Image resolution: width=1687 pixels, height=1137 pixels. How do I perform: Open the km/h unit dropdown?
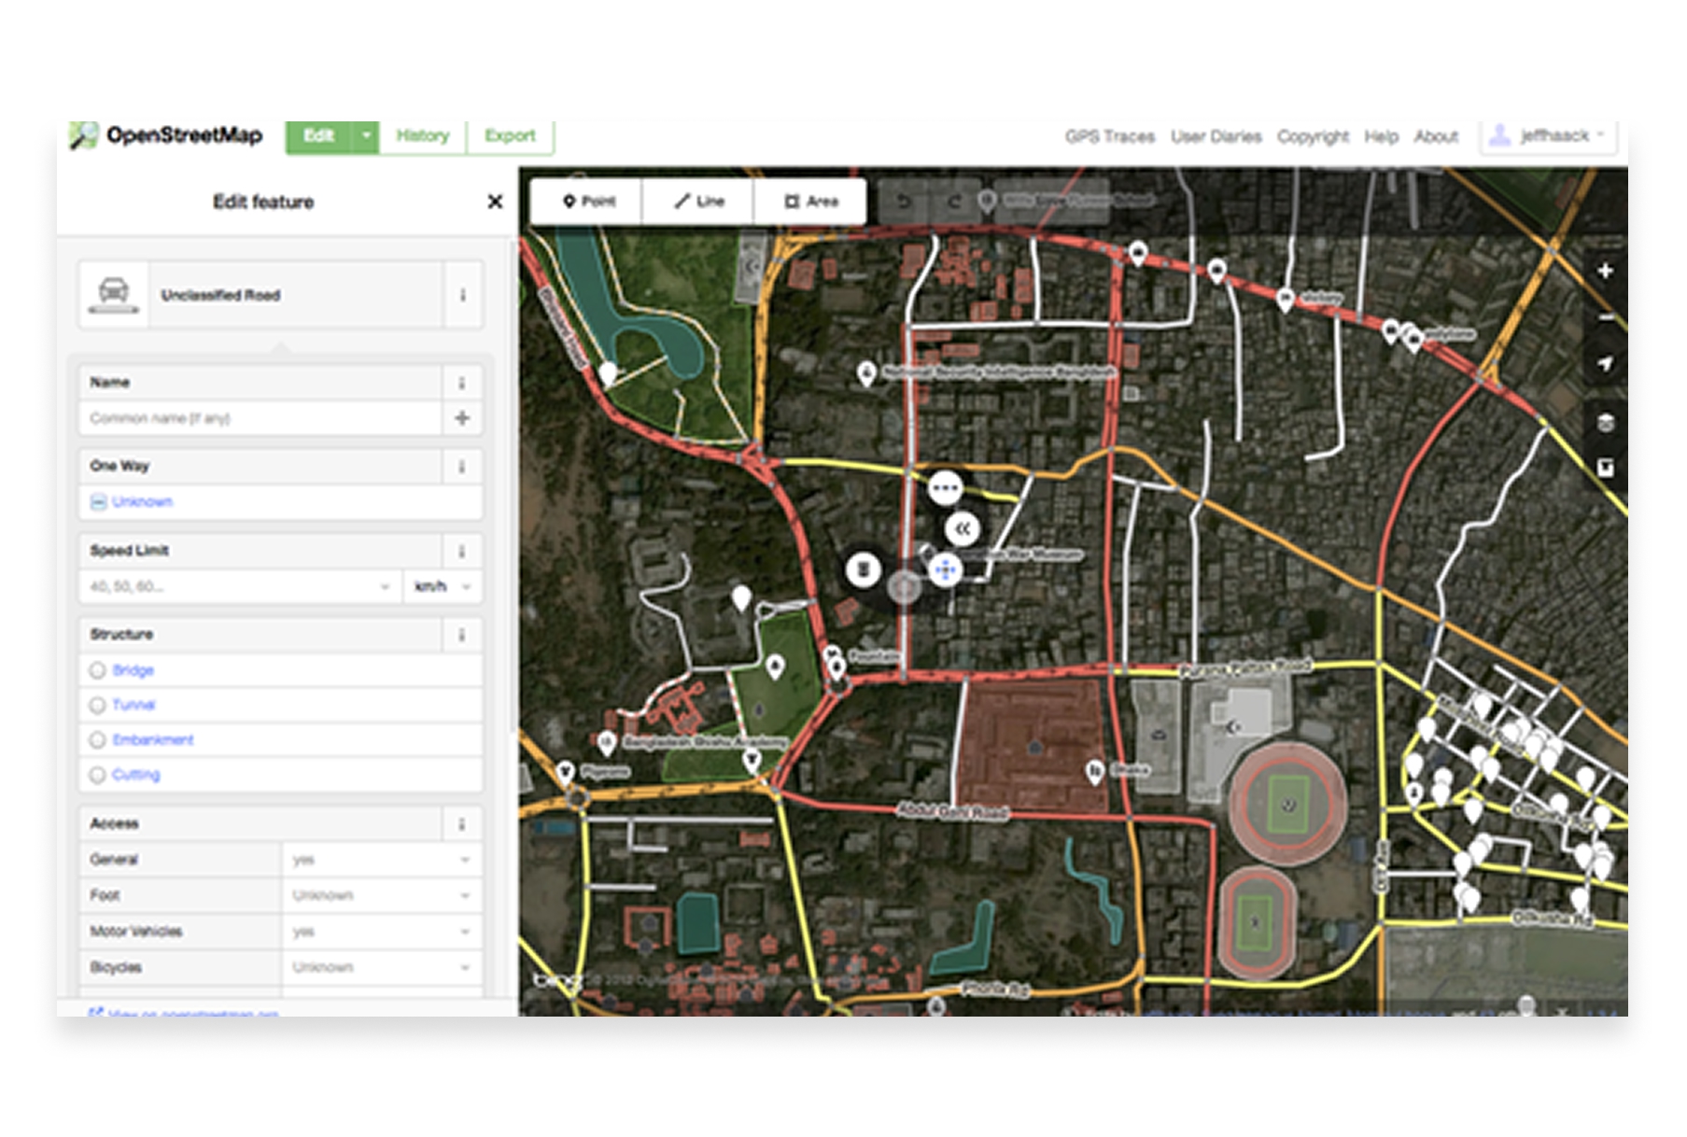pos(440,586)
